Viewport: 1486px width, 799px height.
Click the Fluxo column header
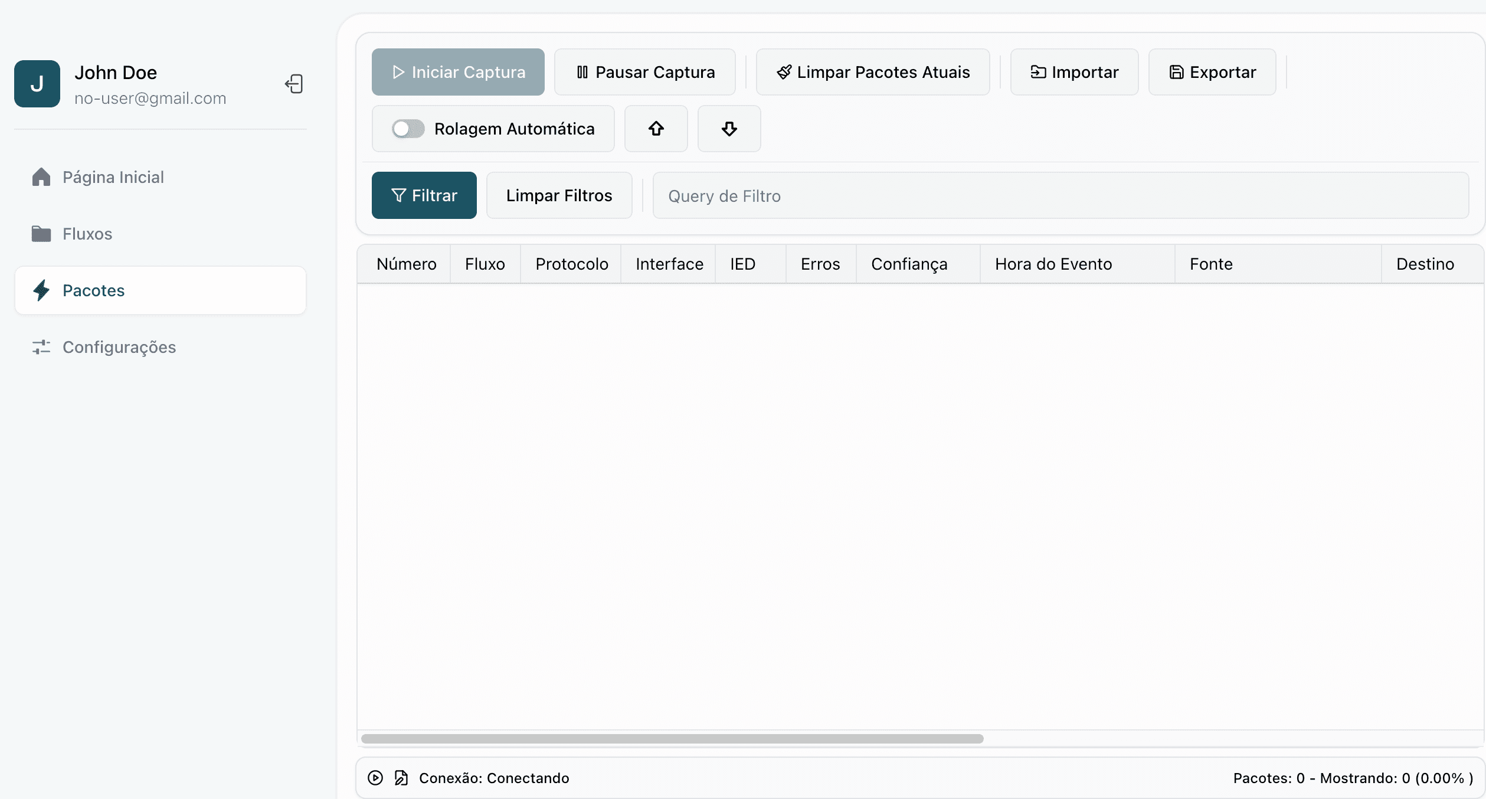(x=485, y=264)
